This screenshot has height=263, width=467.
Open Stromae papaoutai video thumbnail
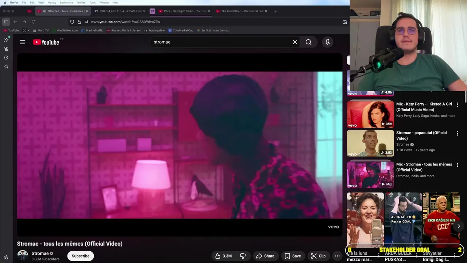pyautogui.click(x=370, y=143)
